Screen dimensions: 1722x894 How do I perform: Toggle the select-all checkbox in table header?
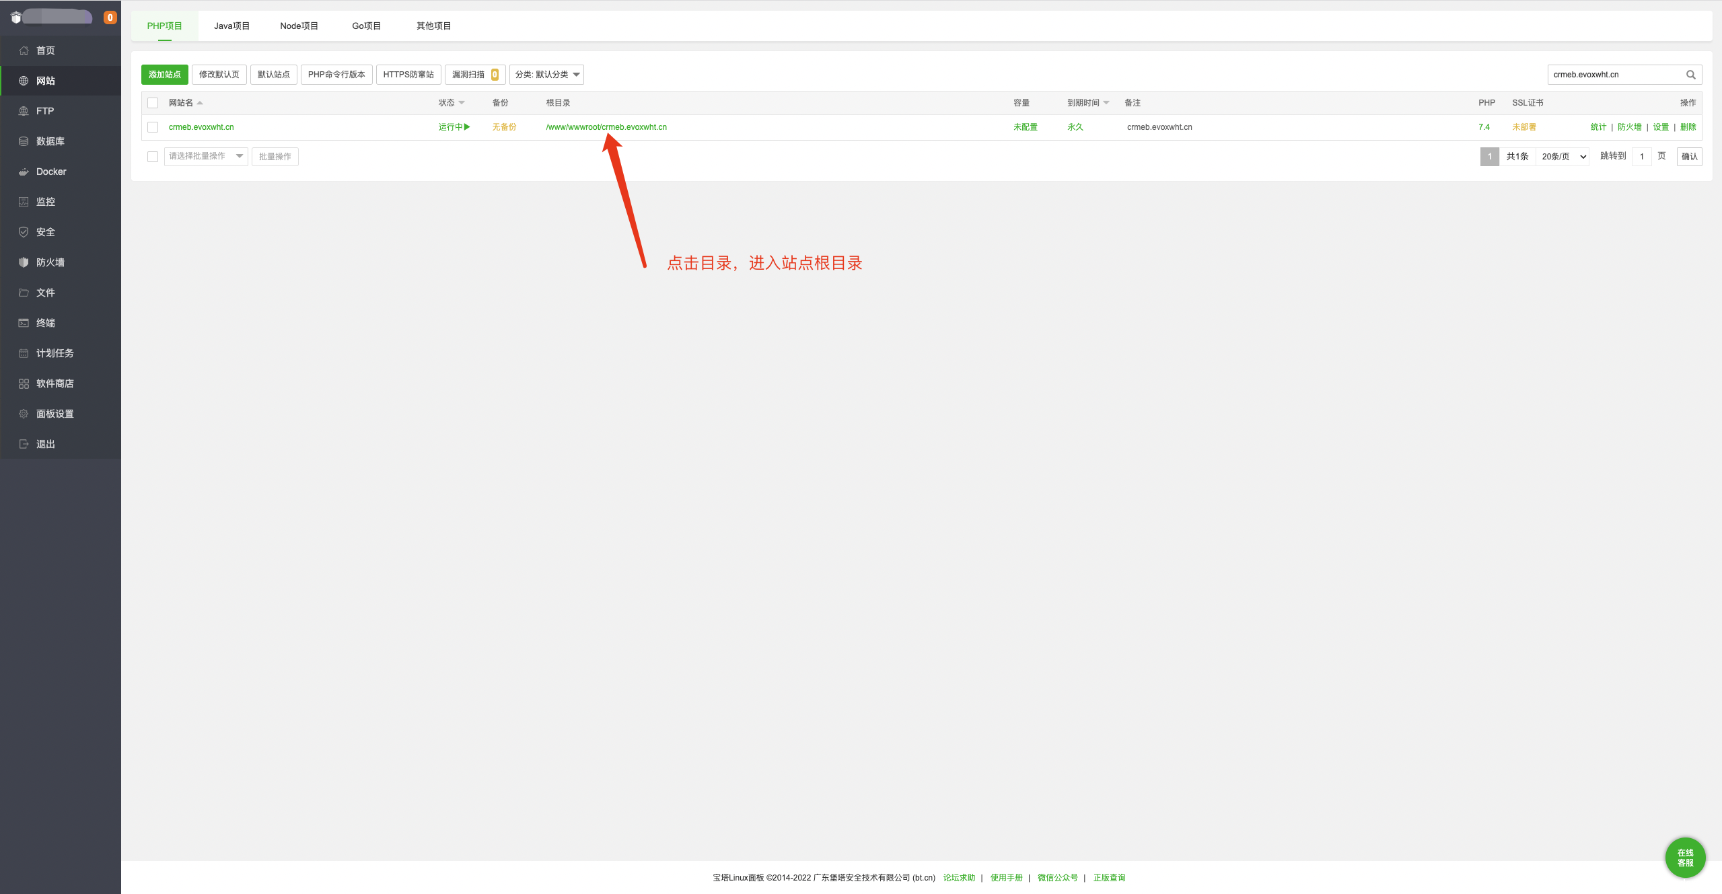[x=153, y=103]
